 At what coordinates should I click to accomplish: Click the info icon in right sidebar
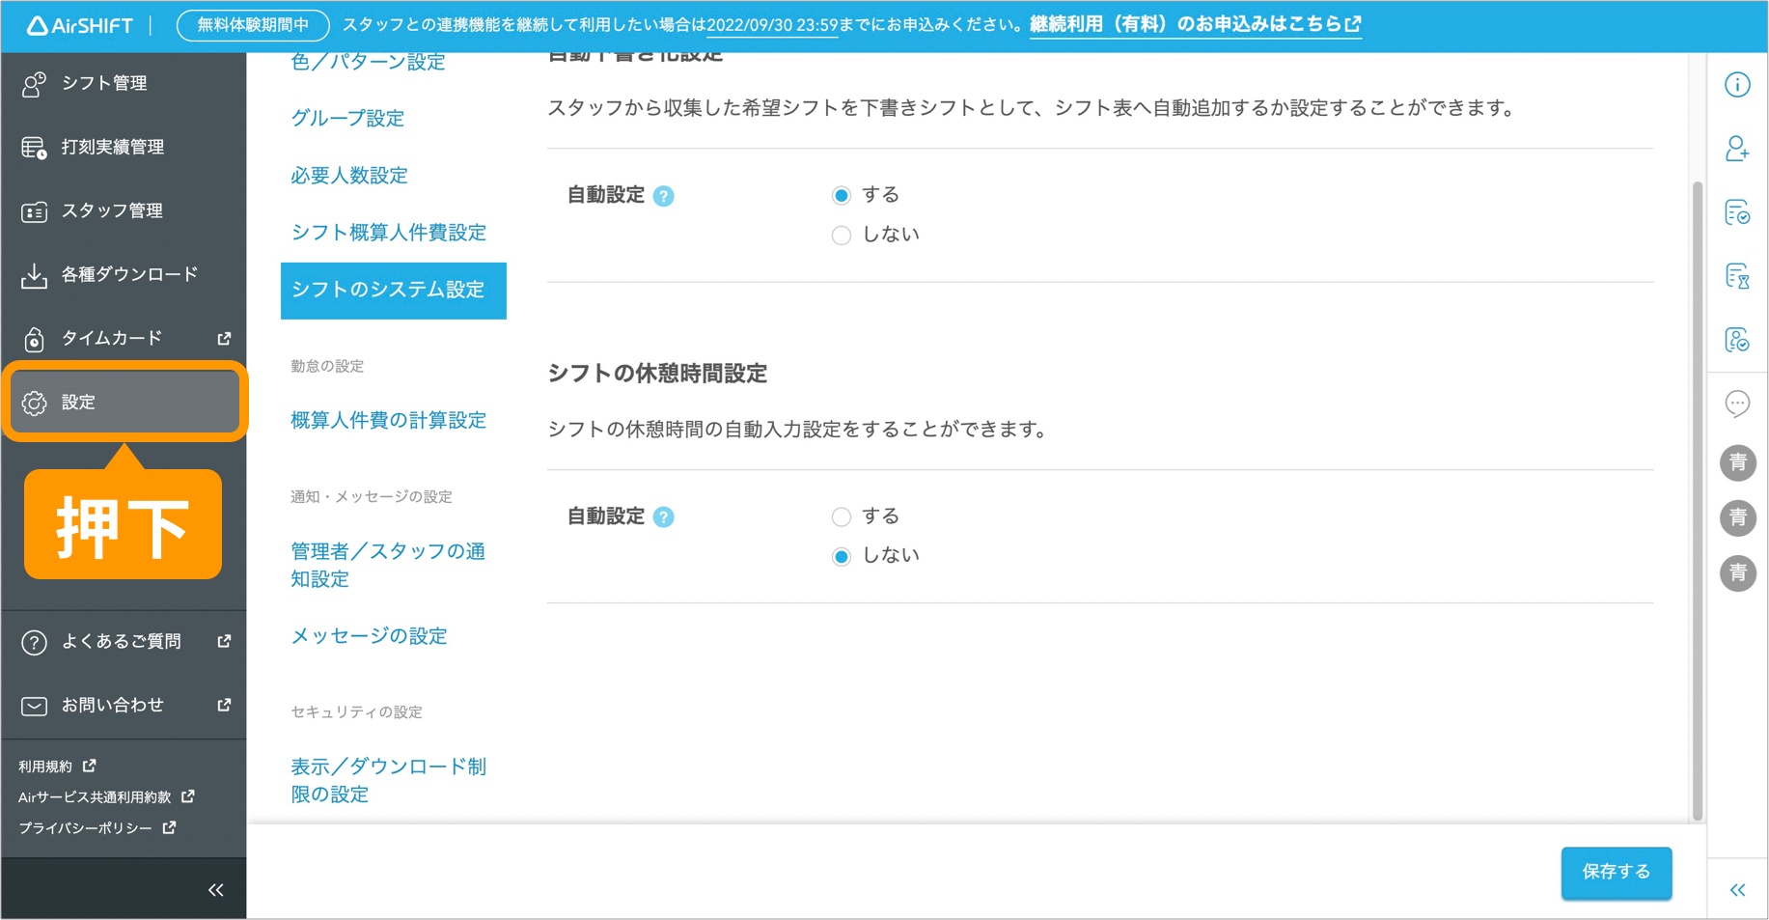[1737, 85]
